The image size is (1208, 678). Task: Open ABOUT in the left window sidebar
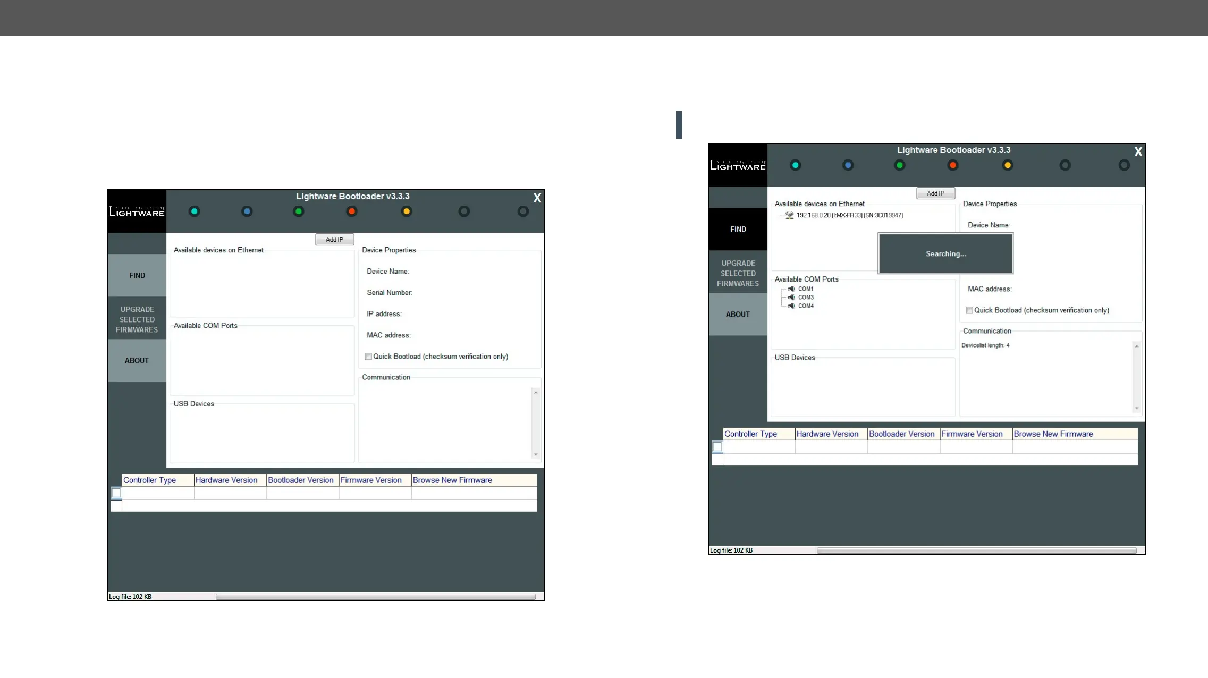pos(137,360)
